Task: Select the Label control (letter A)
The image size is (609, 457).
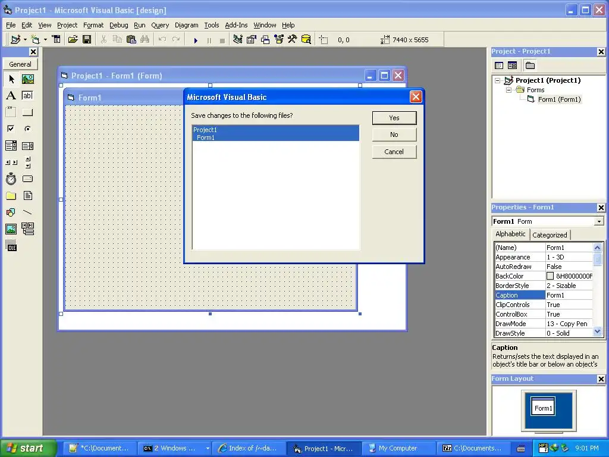Action: click(11, 96)
